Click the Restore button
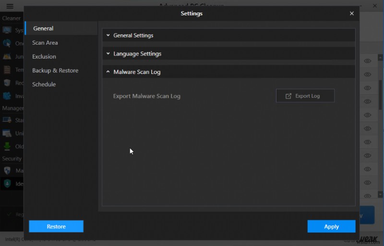Image resolution: width=384 pixels, height=246 pixels. point(56,226)
